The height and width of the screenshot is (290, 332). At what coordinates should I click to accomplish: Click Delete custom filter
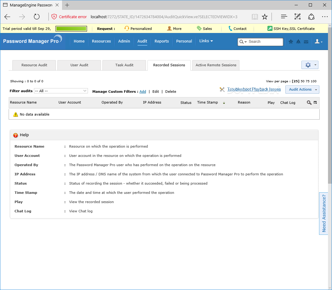(171, 92)
